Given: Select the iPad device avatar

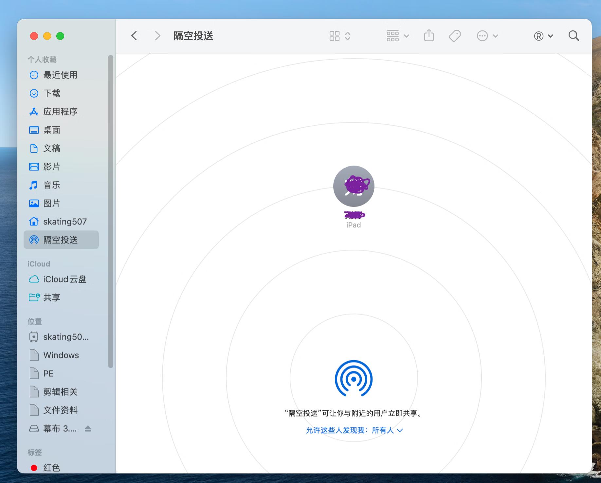Looking at the screenshot, I should click(354, 186).
